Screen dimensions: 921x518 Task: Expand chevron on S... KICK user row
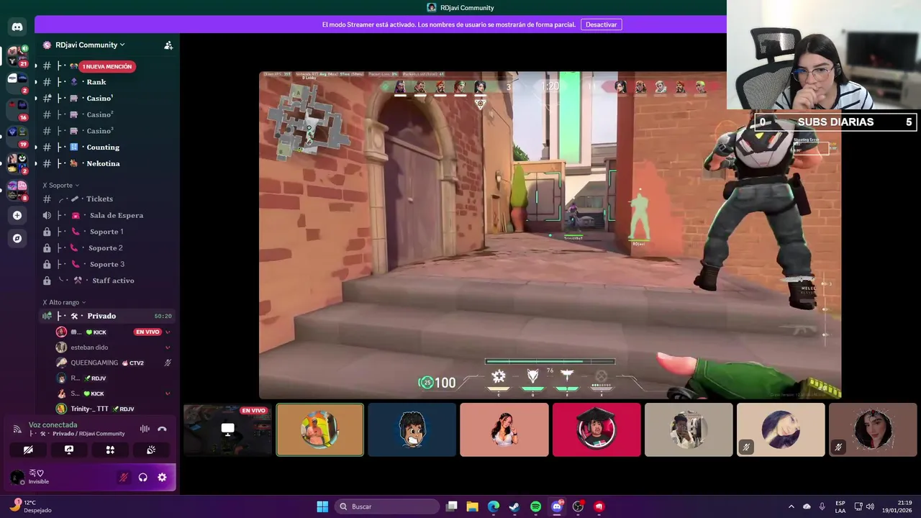168,394
